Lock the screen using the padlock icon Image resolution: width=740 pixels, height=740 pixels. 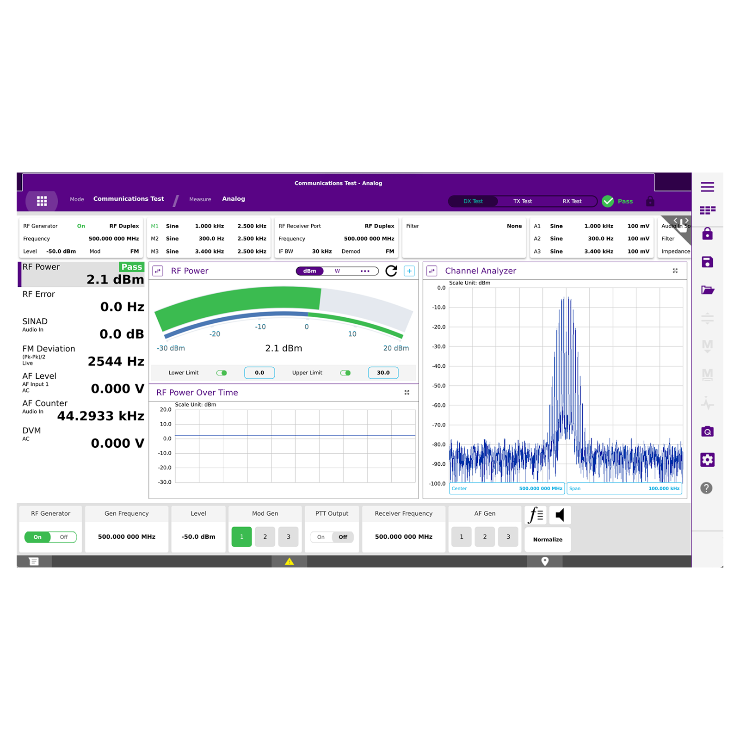coord(707,234)
